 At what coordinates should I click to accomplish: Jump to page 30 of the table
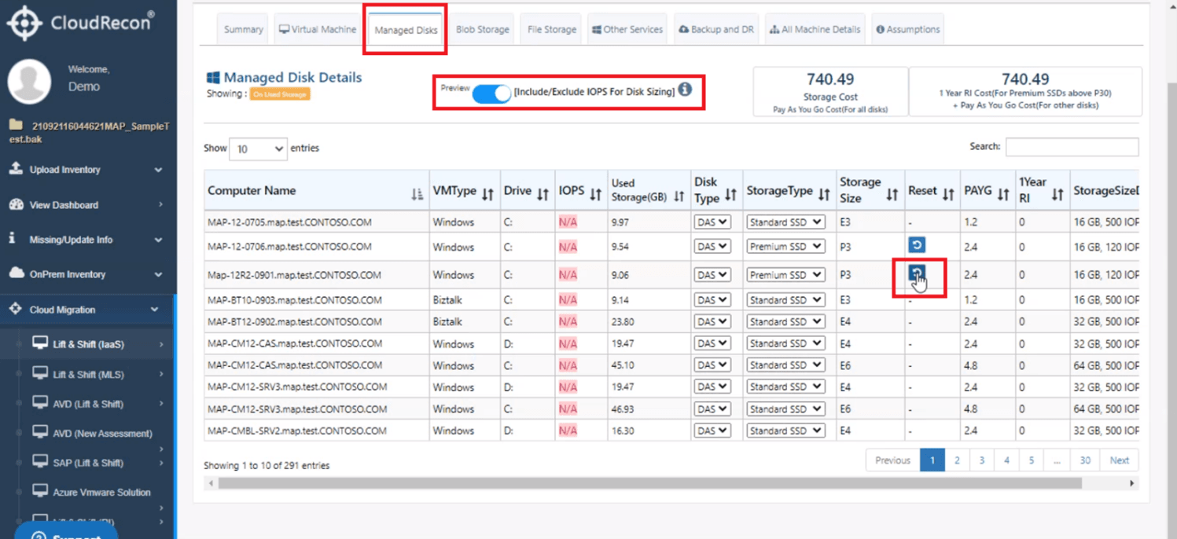pos(1085,460)
